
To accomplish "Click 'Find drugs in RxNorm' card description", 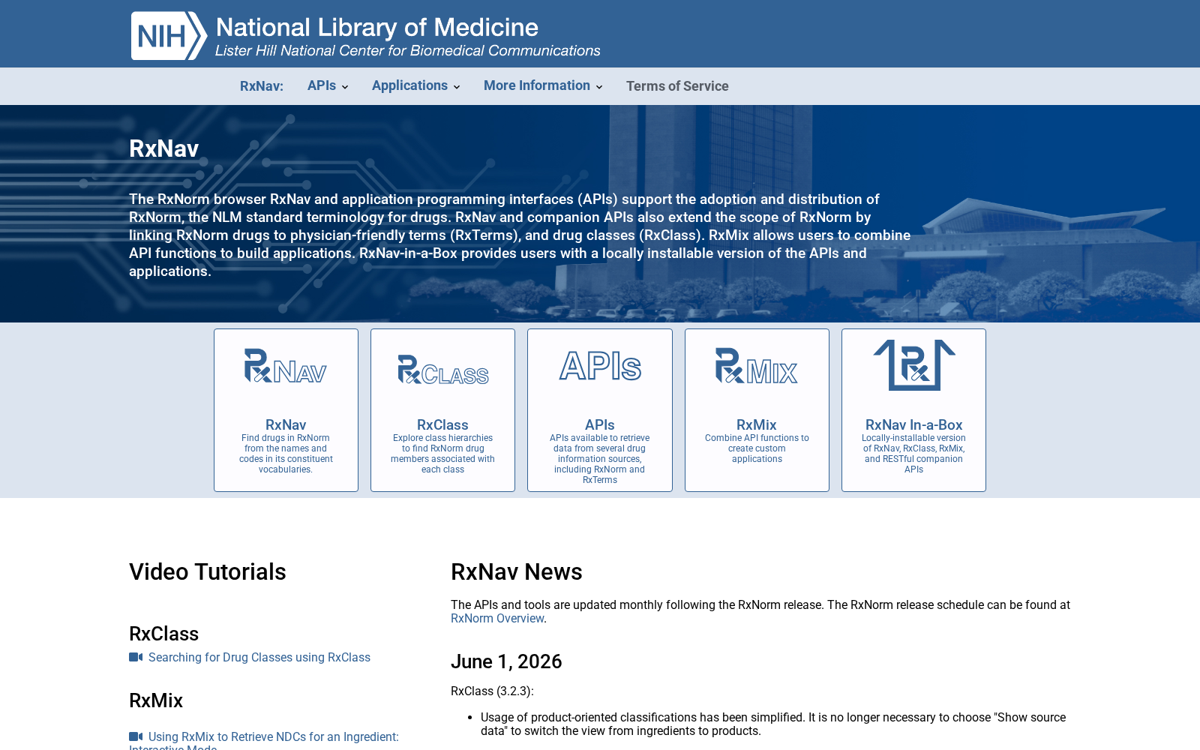I will point(286,454).
